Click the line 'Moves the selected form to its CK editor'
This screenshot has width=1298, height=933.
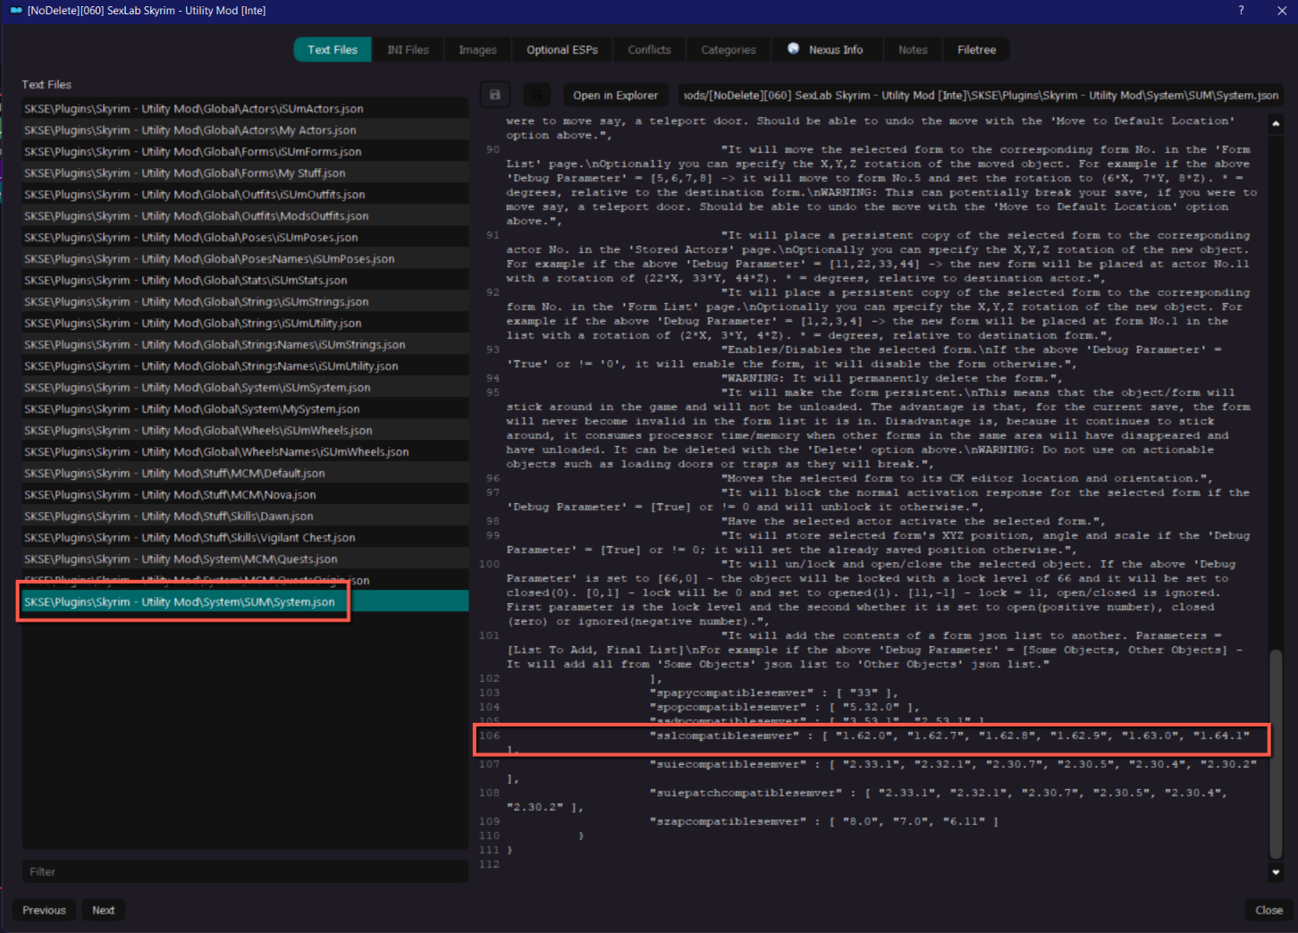coord(967,478)
